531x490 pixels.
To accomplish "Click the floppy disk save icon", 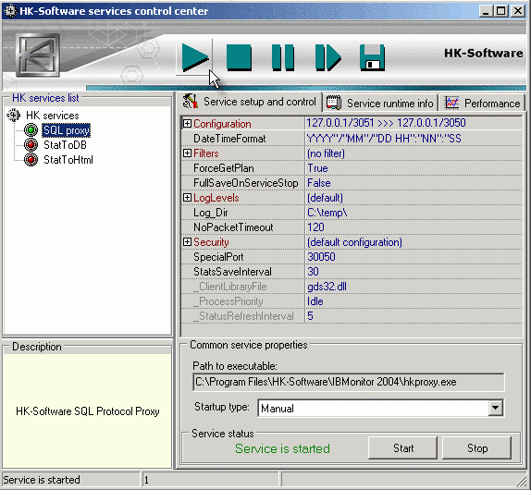I will coord(372,57).
